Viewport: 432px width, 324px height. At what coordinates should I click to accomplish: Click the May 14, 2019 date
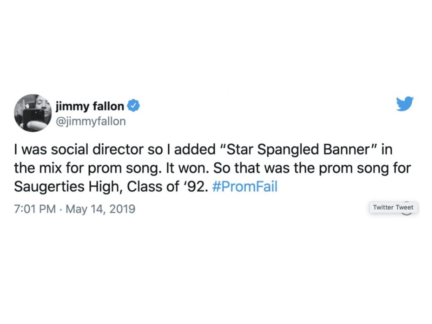[x=100, y=208]
